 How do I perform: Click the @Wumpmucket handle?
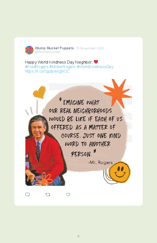[x=48, y=52]
